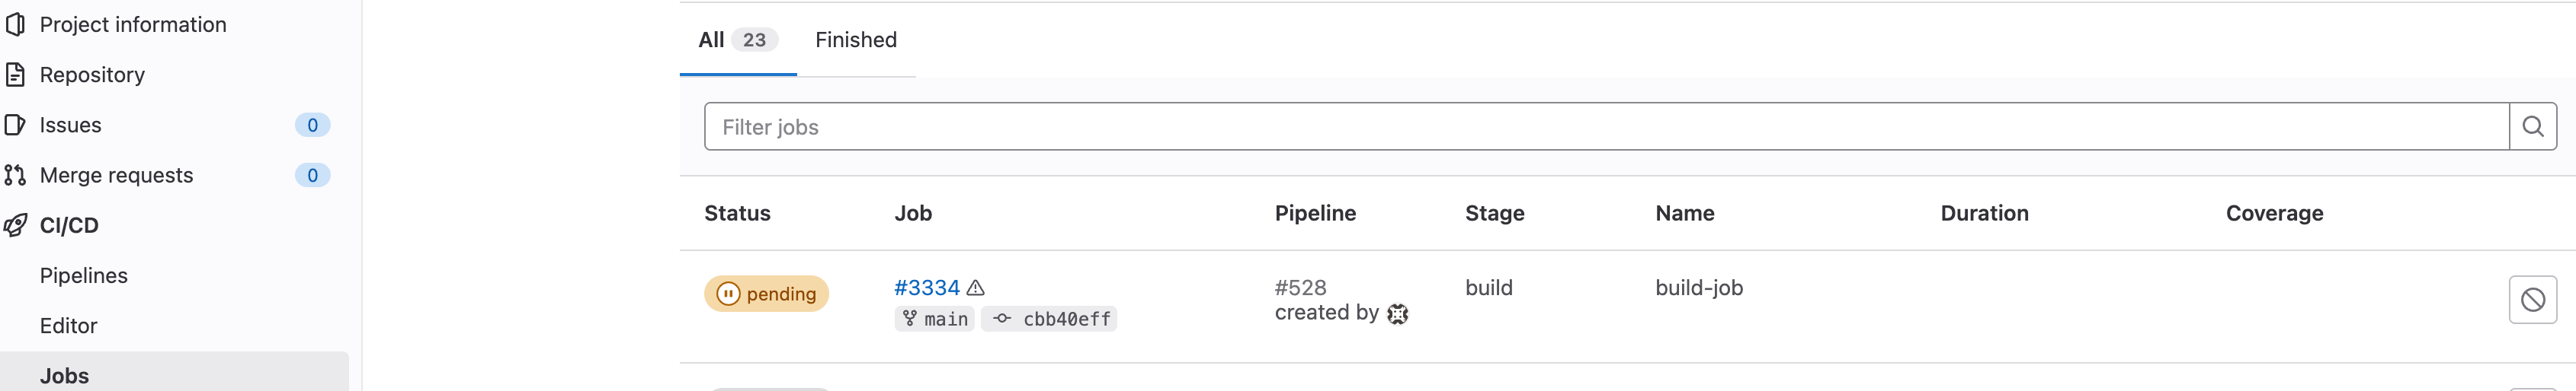The image size is (2576, 391).
Task: Open the CI/CD Editor menu item
Action: [x=68, y=326]
